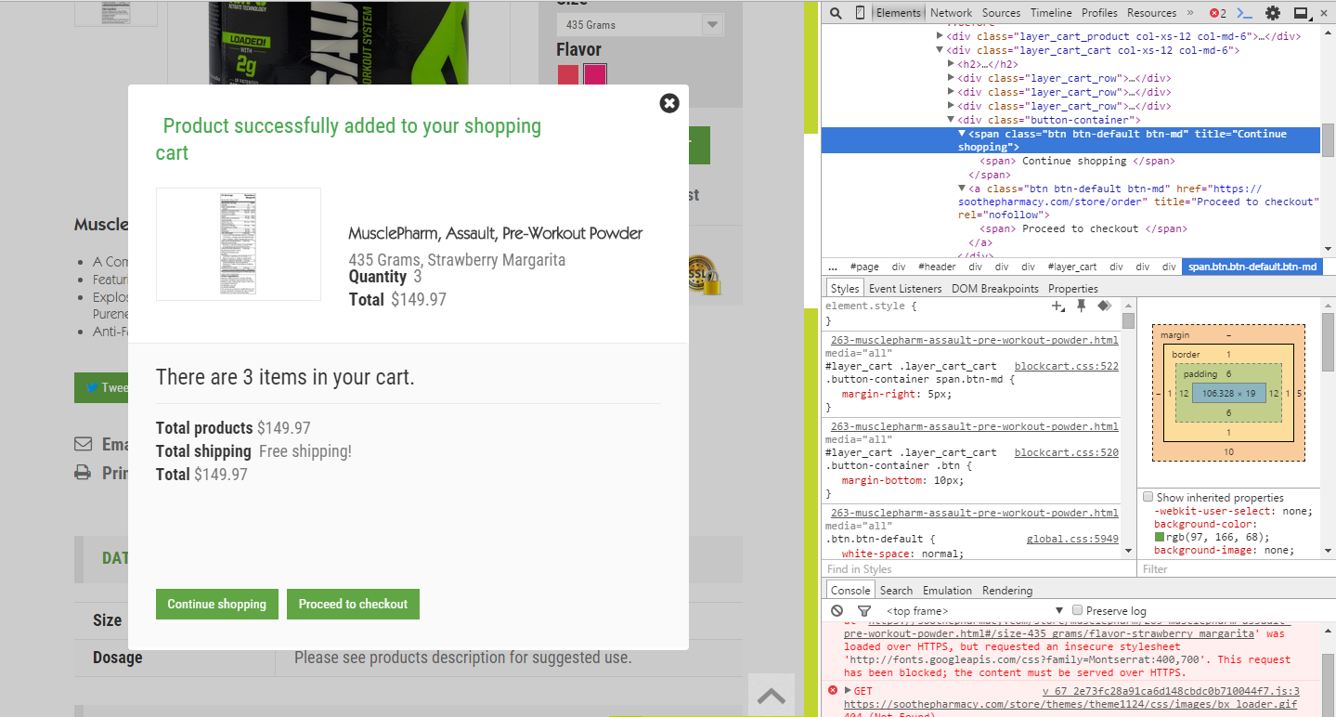Open DevTools settings gear

click(1273, 13)
